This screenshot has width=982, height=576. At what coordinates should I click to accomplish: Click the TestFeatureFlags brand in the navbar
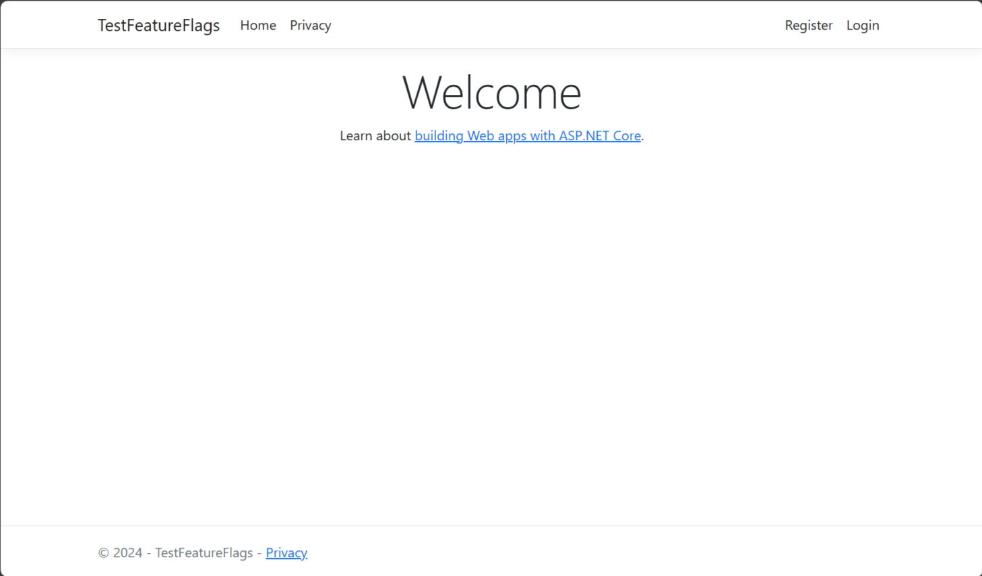(158, 26)
